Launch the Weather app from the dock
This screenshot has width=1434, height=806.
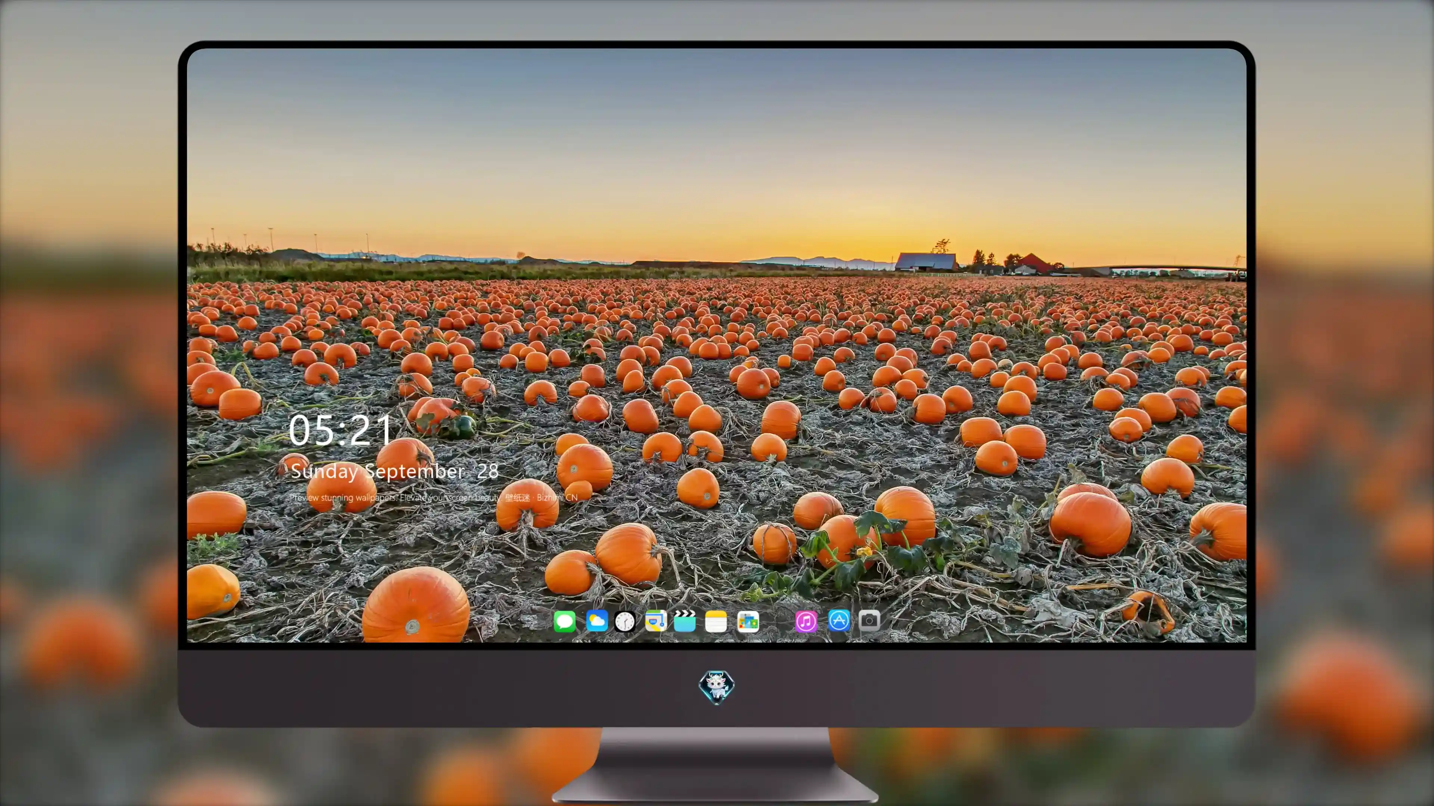tap(597, 621)
